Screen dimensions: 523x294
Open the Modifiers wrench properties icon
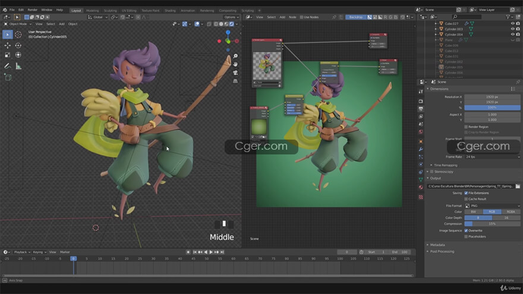[421, 149]
